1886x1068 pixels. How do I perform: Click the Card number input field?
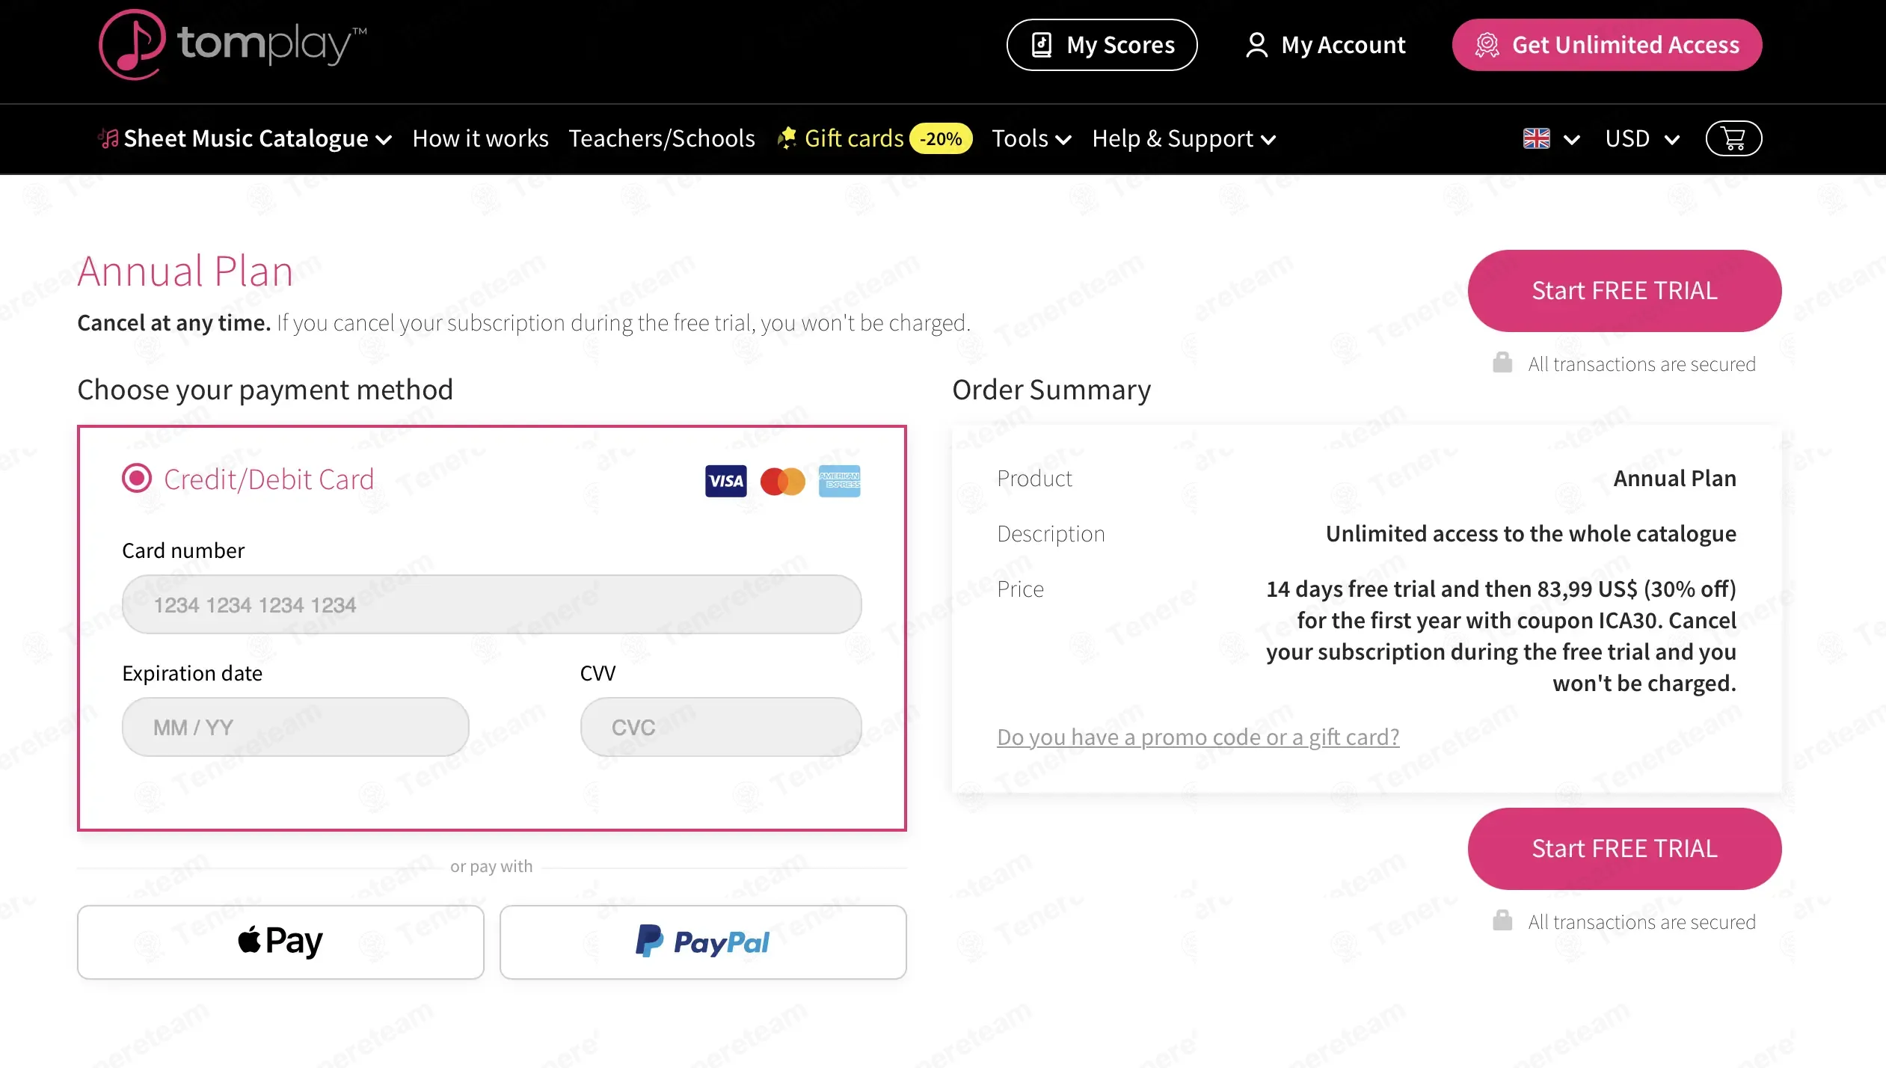(x=491, y=604)
